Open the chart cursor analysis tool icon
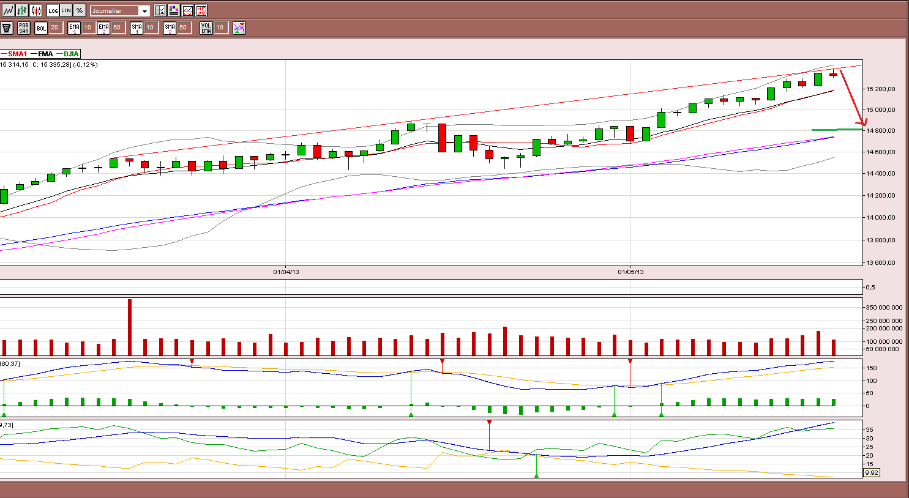The height and width of the screenshot is (498, 909). (x=160, y=10)
